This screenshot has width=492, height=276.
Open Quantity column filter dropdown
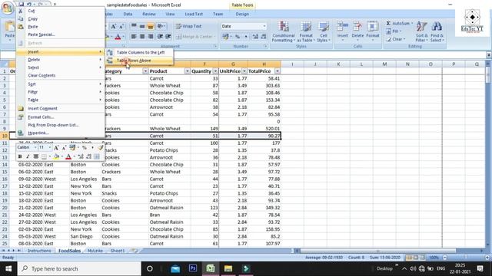coord(215,71)
